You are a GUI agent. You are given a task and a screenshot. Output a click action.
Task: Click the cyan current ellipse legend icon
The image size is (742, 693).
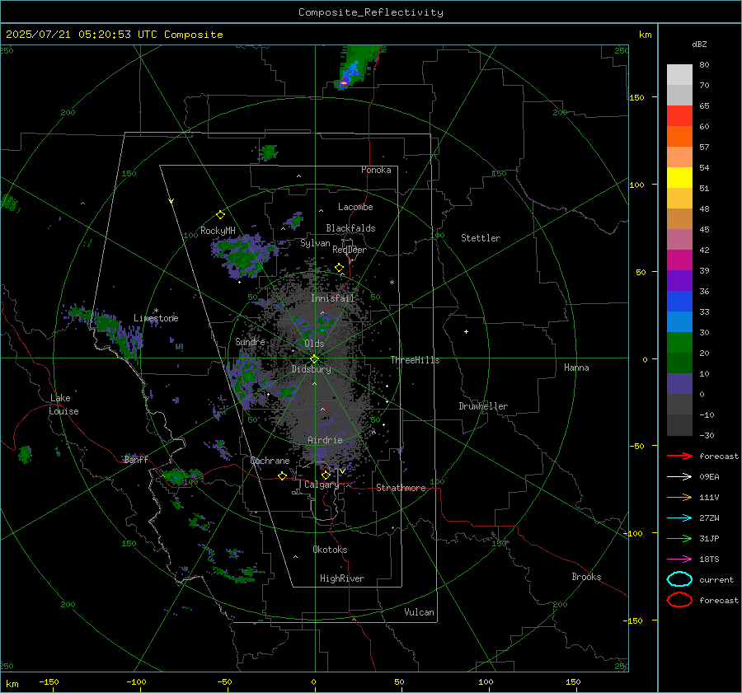[x=679, y=579]
